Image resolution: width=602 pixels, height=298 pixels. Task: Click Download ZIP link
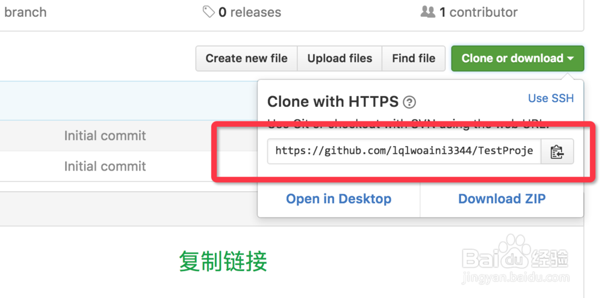click(502, 199)
